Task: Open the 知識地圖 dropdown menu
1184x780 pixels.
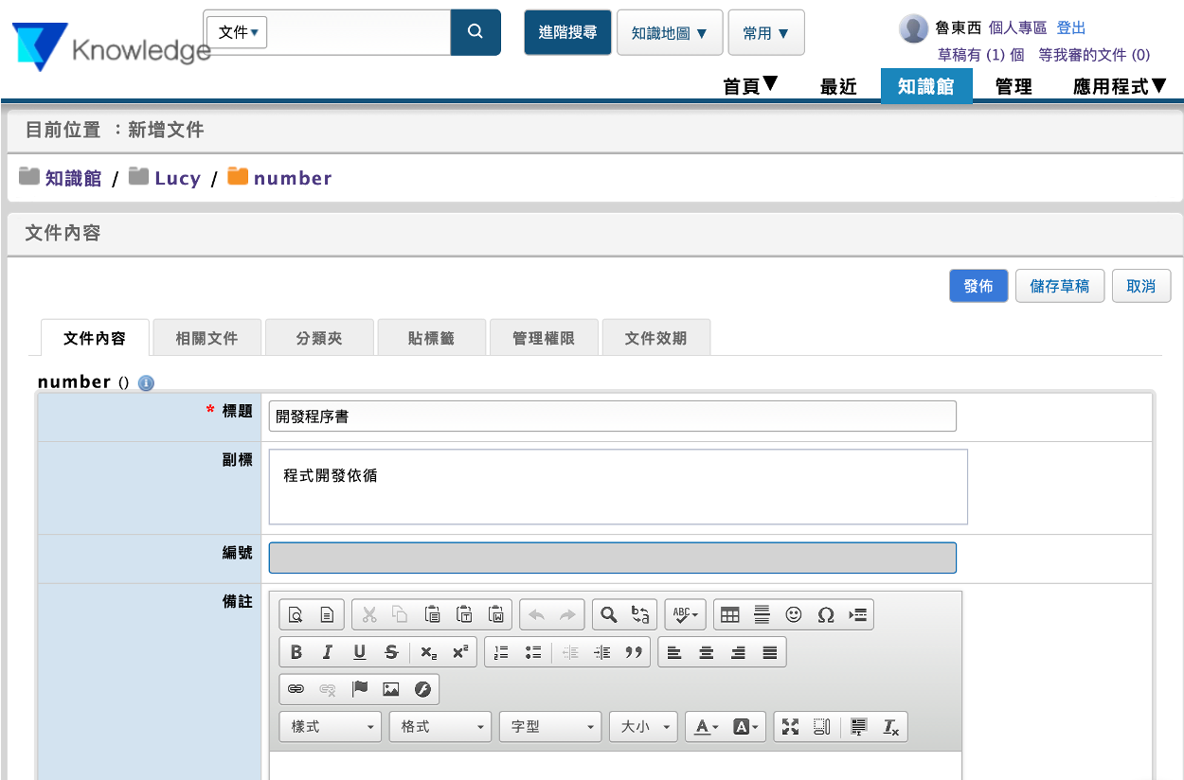Action: pos(670,33)
